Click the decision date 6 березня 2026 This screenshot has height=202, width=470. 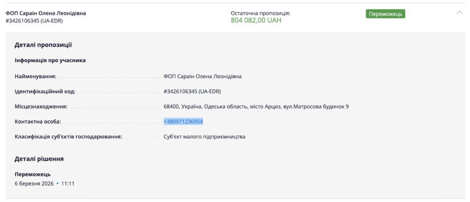34,183
